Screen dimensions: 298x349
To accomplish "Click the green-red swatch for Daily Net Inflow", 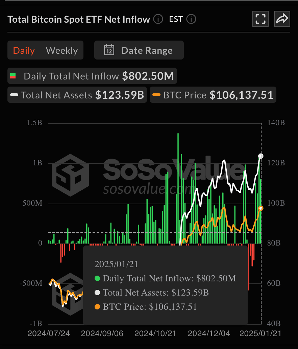I will [13, 76].
